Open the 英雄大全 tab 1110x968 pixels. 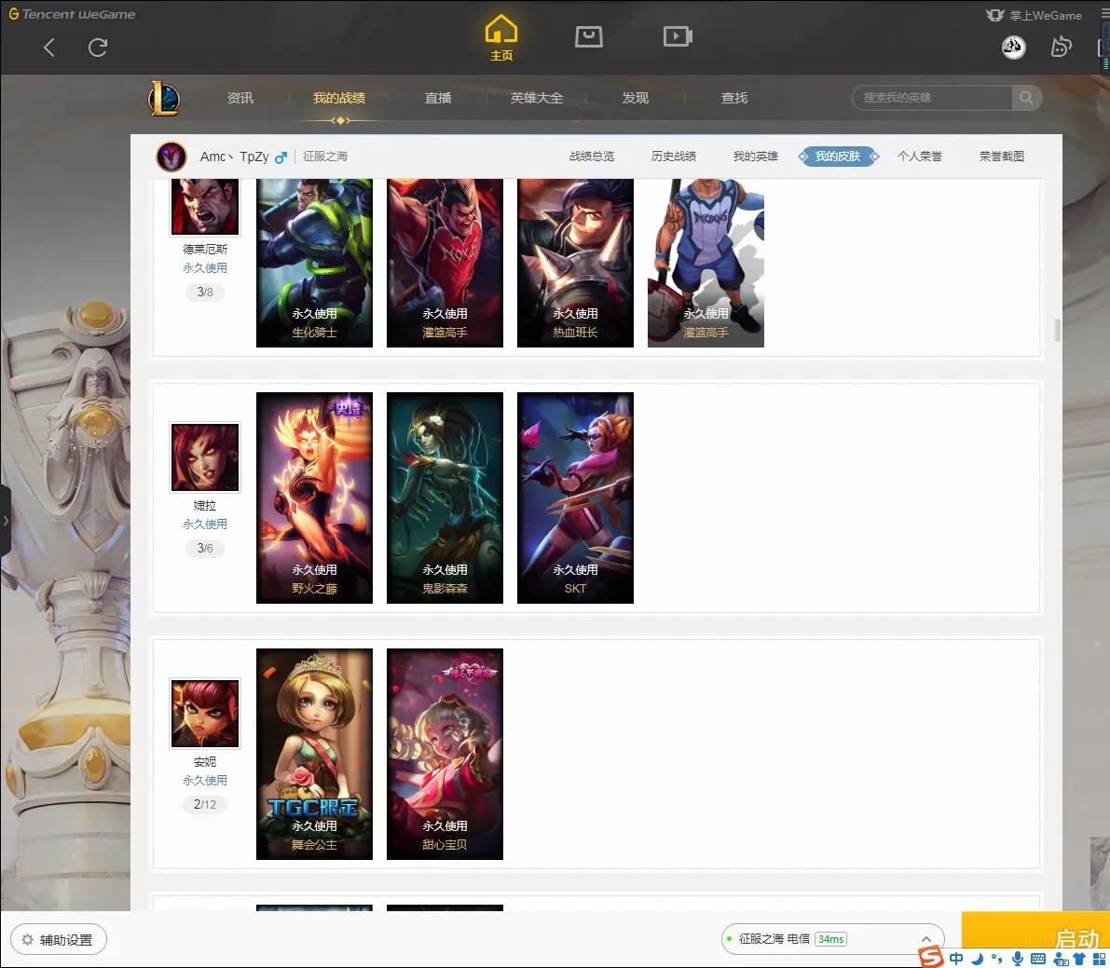pyautogui.click(x=537, y=98)
